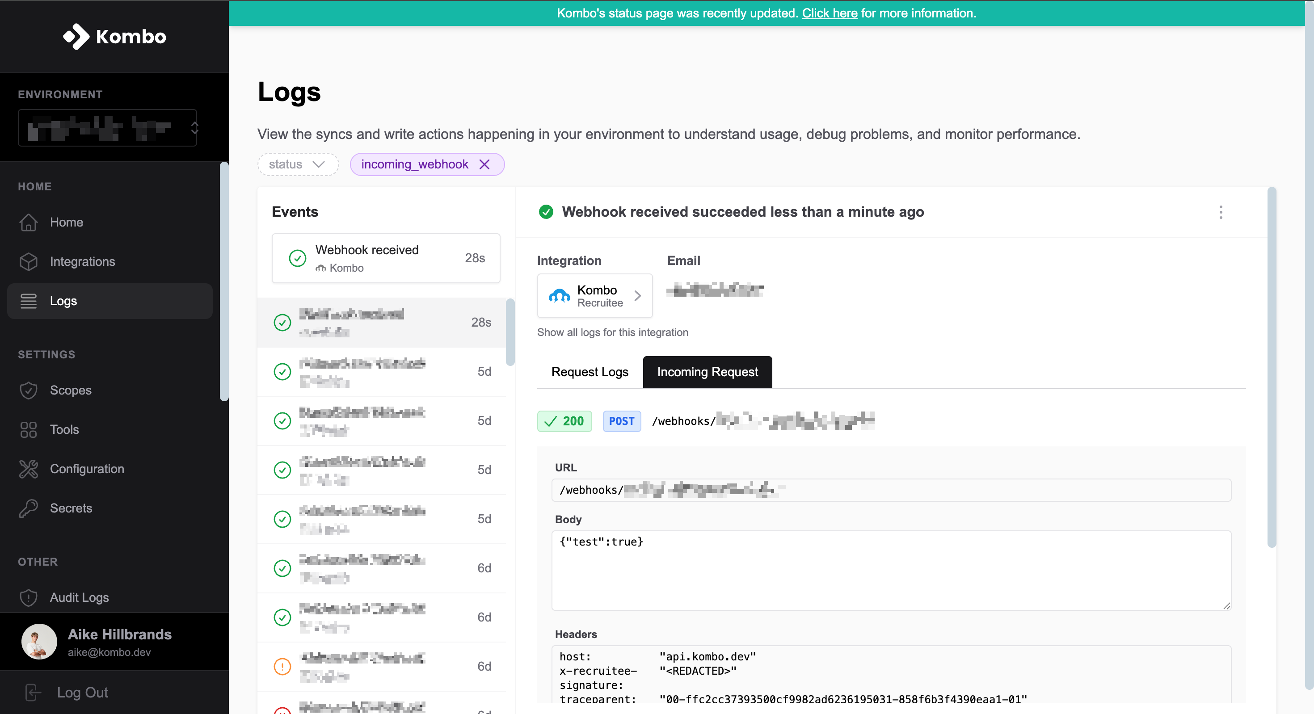The height and width of the screenshot is (714, 1314).
Task: Remove the incoming_webhook filter
Action: (484, 164)
